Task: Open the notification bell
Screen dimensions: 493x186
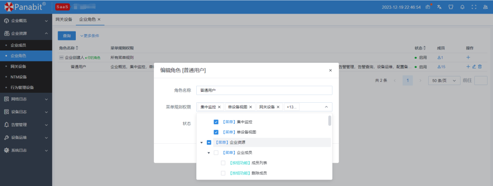Action: point(462,7)
